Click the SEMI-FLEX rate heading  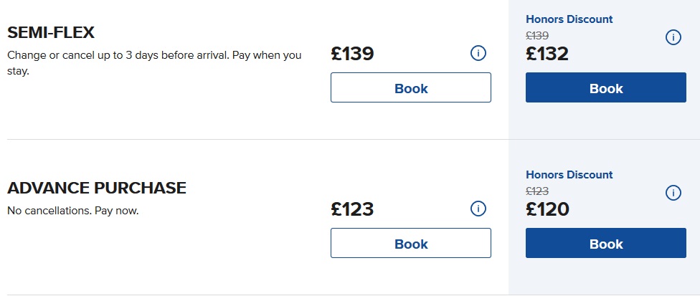click(x=51, y=33)
